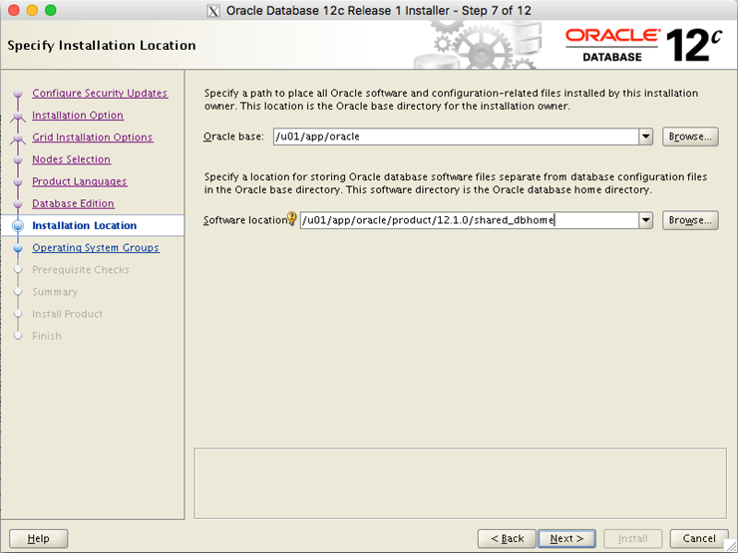Screen dimensions: 738x553
Task: Click the Oracle base label
Action: pyautogui.click(x=233, y=137)
